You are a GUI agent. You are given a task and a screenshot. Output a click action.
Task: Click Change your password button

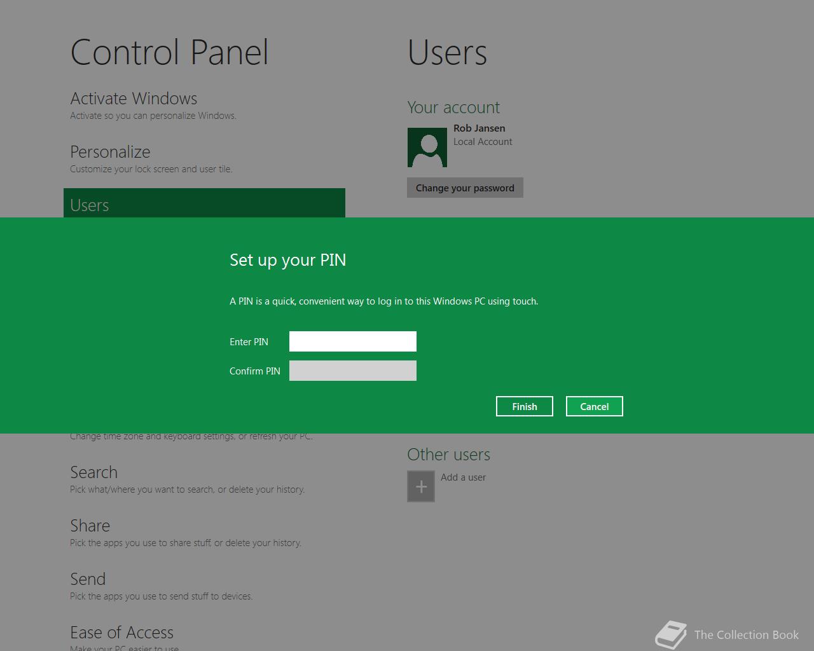(x=465, y=188)
